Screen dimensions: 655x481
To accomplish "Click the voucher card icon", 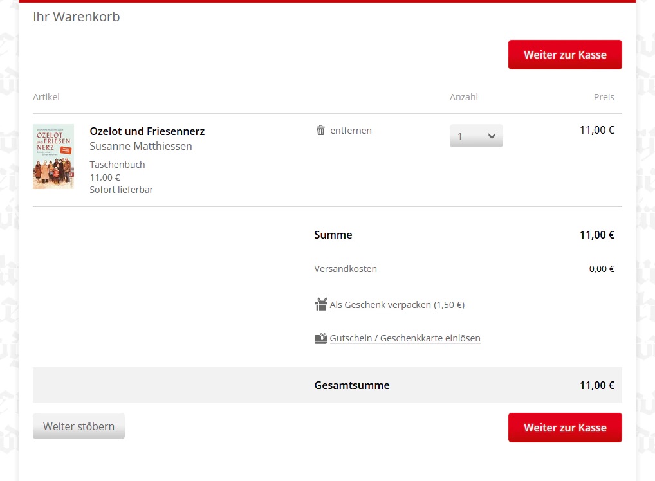I will pyautogui.click(x=320, y=338).
